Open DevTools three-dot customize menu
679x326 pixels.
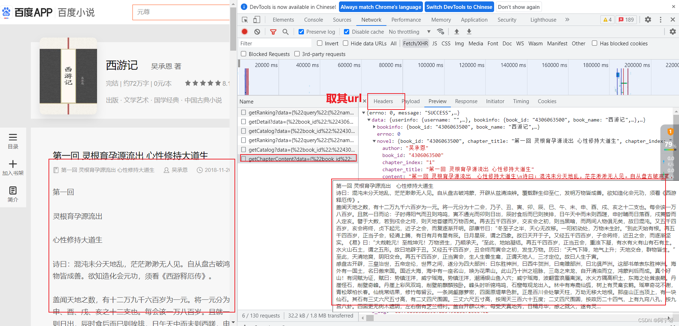pyautogui.click(x=661, y=20)
